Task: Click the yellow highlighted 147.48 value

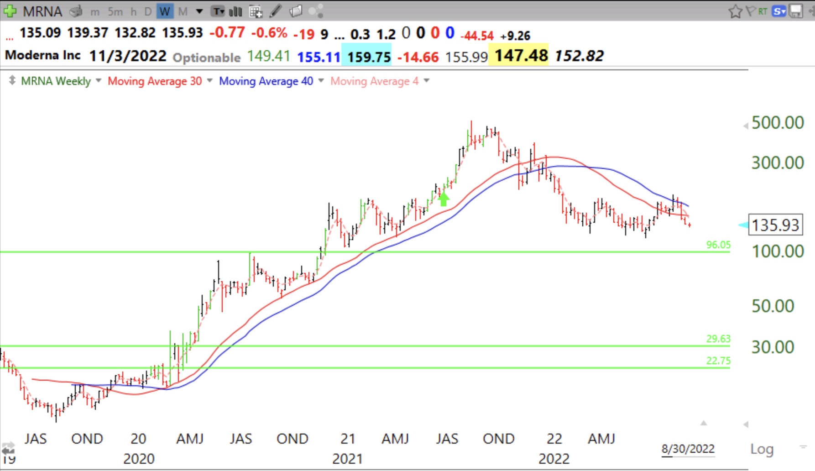Action: (518, 55)
